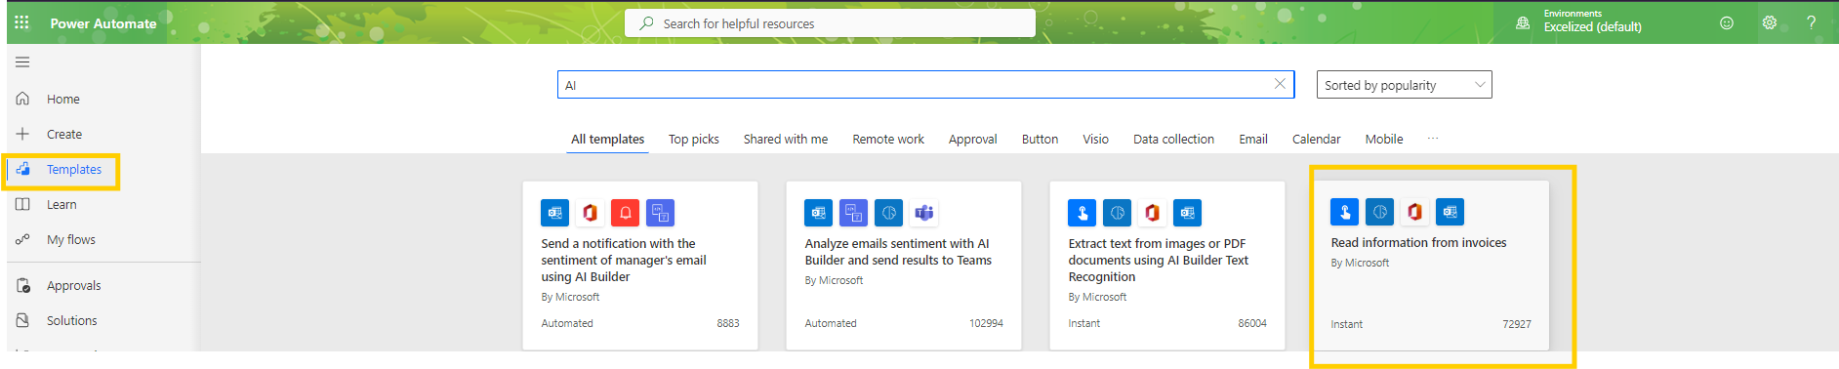Click the Approvals icon
Viewport: 1839px width, 369px height.
tap(22, 285)
